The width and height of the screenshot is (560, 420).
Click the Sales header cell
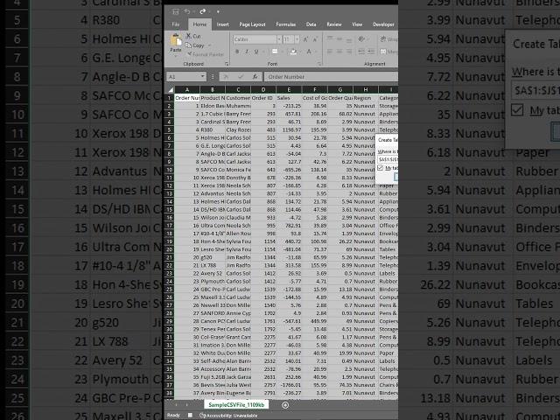[x=289, y=98]
